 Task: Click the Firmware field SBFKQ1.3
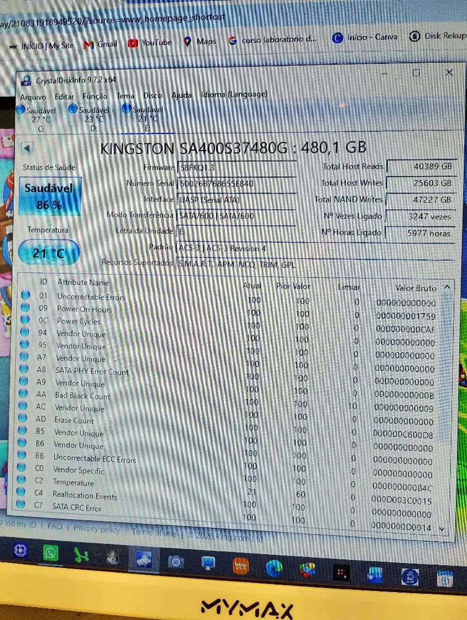[x=236, y=168]
